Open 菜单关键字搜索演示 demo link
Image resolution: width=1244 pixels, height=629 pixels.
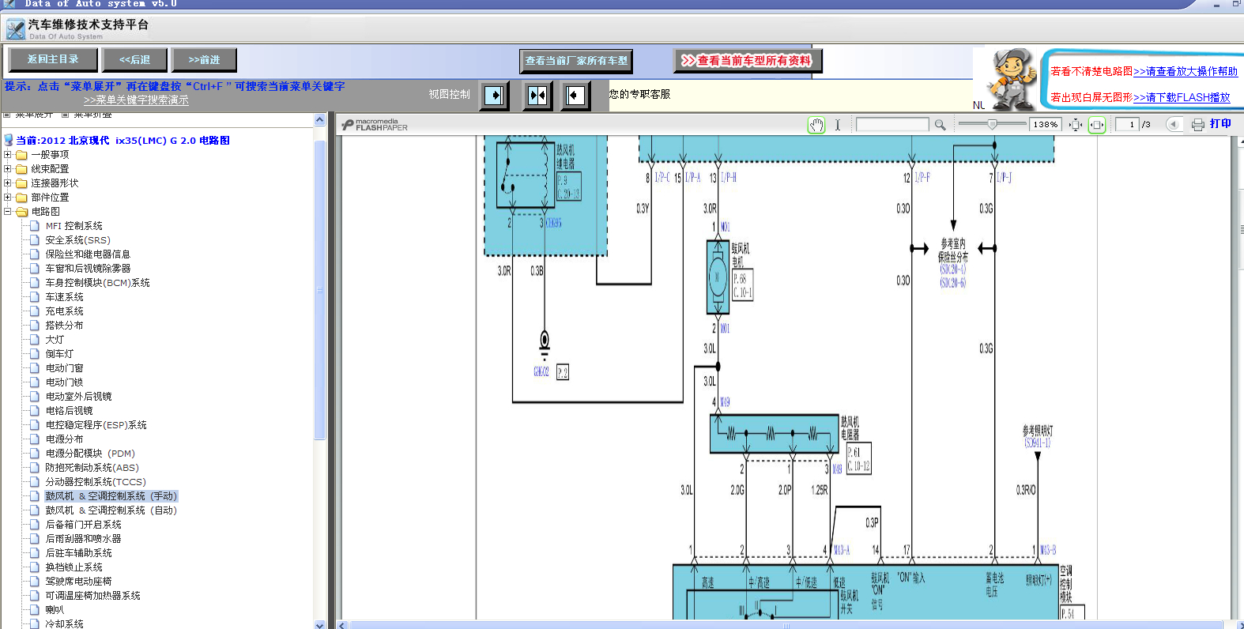(136, 100)
